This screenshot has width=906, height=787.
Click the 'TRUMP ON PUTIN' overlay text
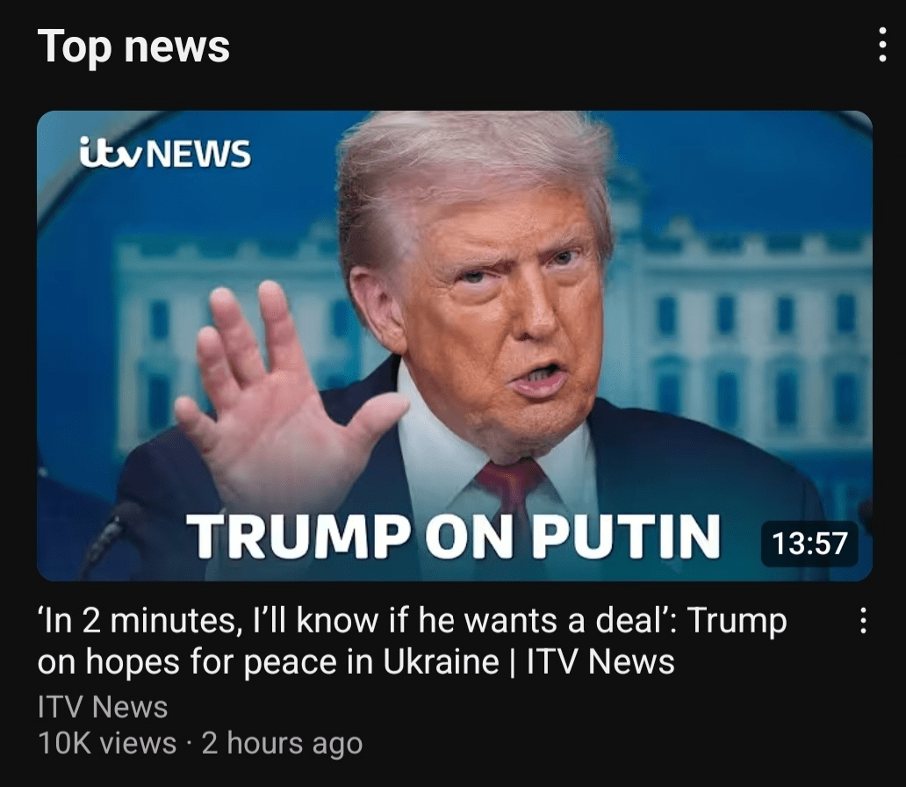(454, 536)
